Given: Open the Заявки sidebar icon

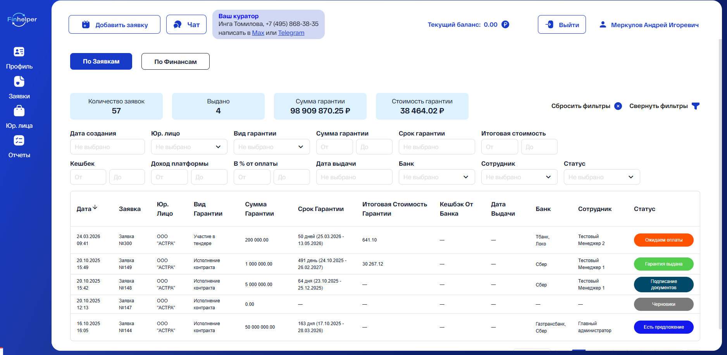Looking at the screenshot, I should [19, 82].
